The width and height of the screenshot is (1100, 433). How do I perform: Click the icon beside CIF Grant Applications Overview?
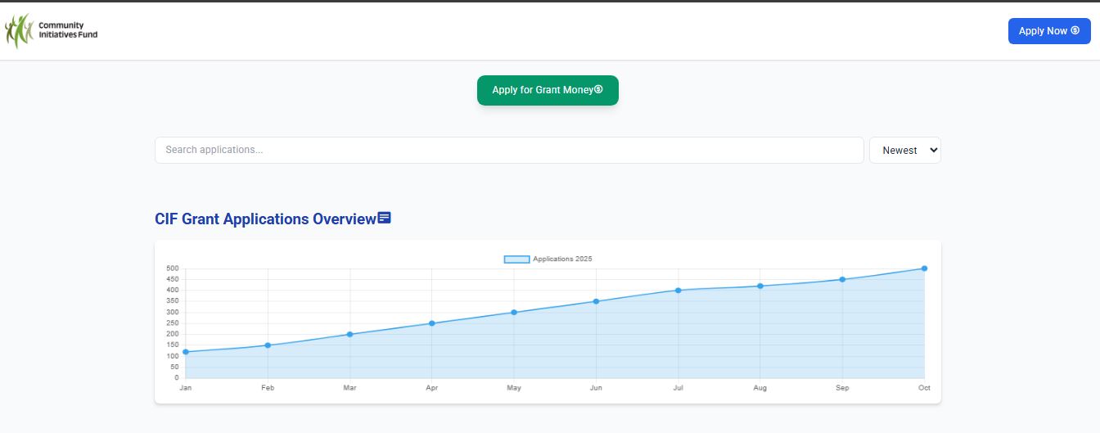click(x=385, y=218)
